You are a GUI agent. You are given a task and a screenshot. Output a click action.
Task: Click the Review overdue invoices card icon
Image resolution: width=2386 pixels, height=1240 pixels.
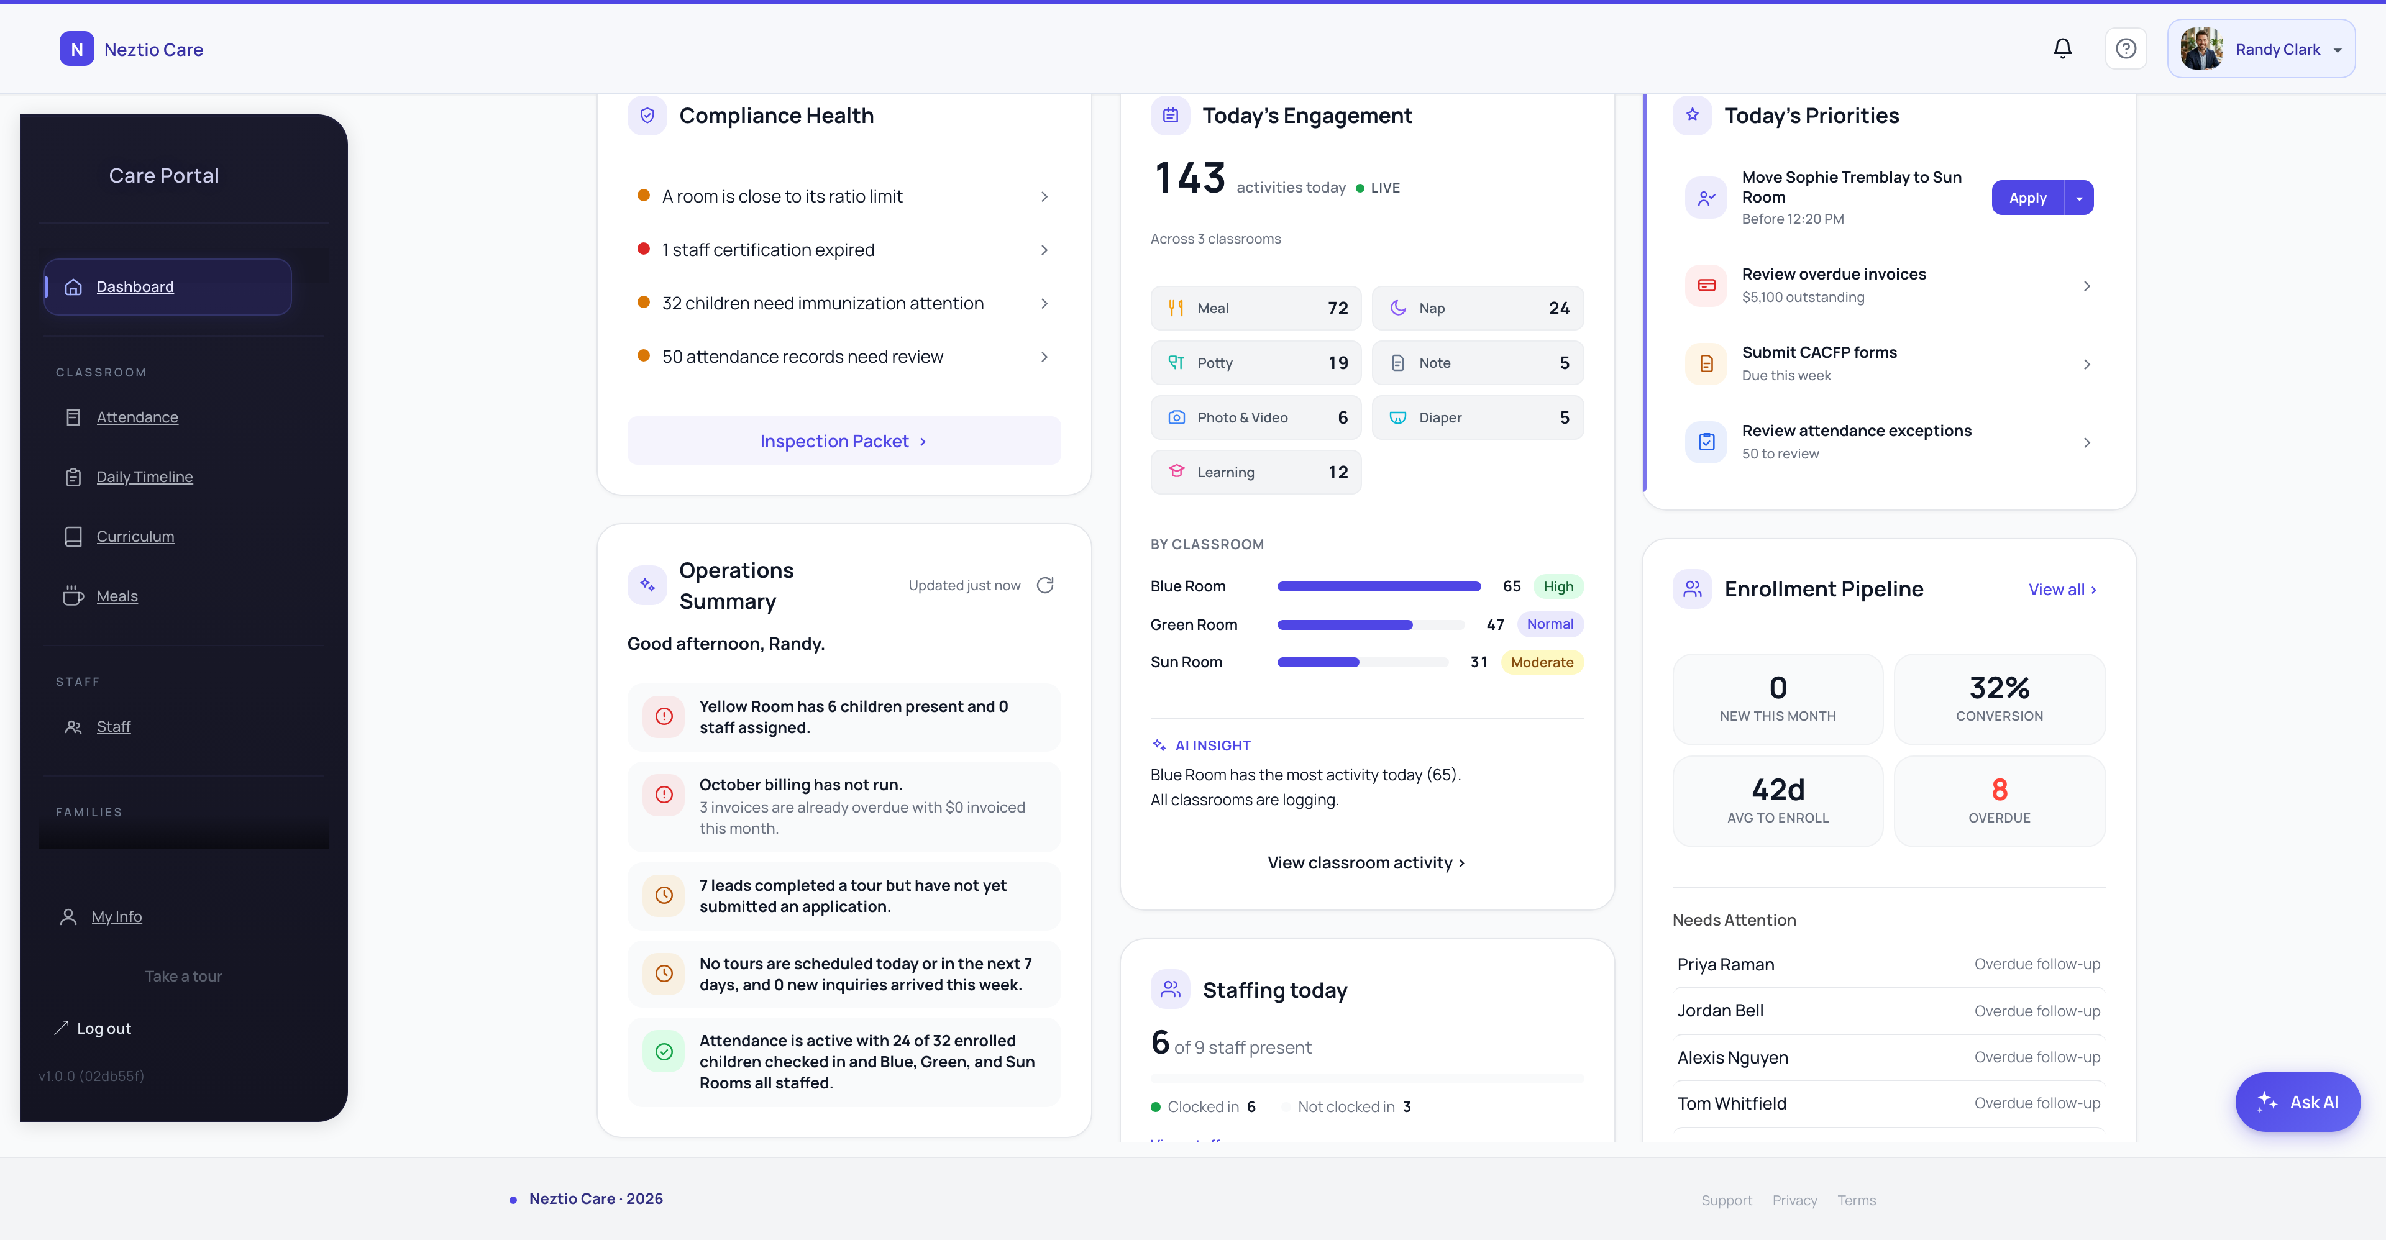coord(1706,285)
